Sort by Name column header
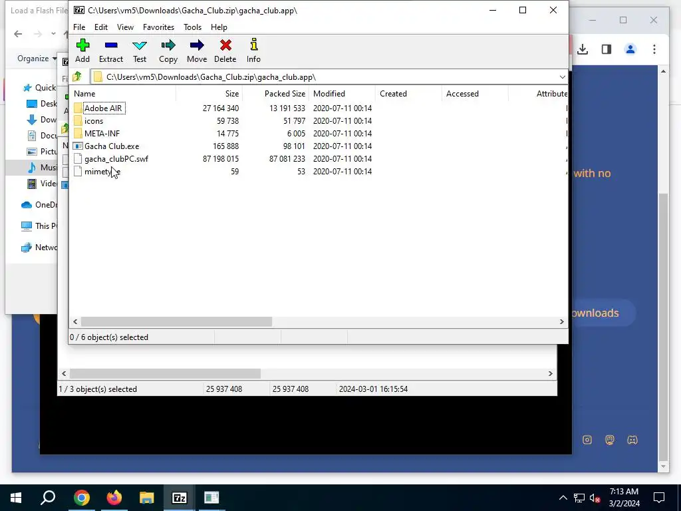The width and height of the screenshot is (681, 511). pos(122,93)
